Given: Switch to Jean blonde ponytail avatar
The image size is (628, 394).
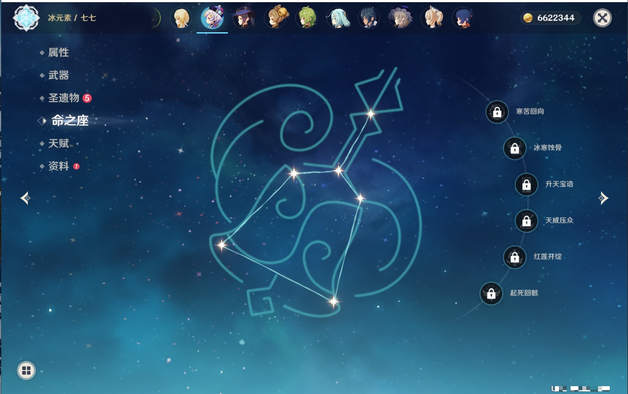Looking at the screenshot, I should coord(432,18).
